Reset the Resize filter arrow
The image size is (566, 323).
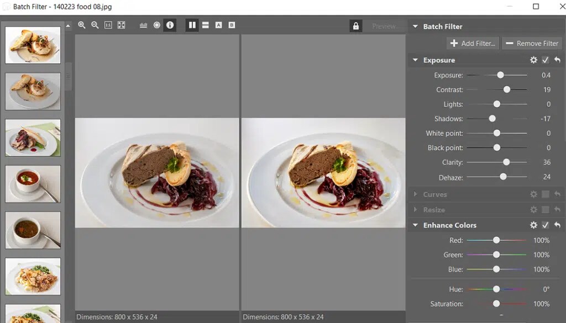point(557,209)
